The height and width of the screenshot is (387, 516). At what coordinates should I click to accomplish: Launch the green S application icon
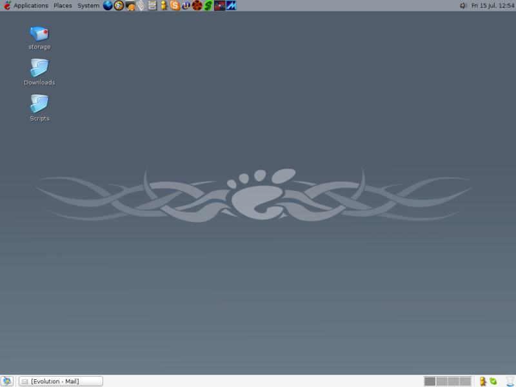208,6
